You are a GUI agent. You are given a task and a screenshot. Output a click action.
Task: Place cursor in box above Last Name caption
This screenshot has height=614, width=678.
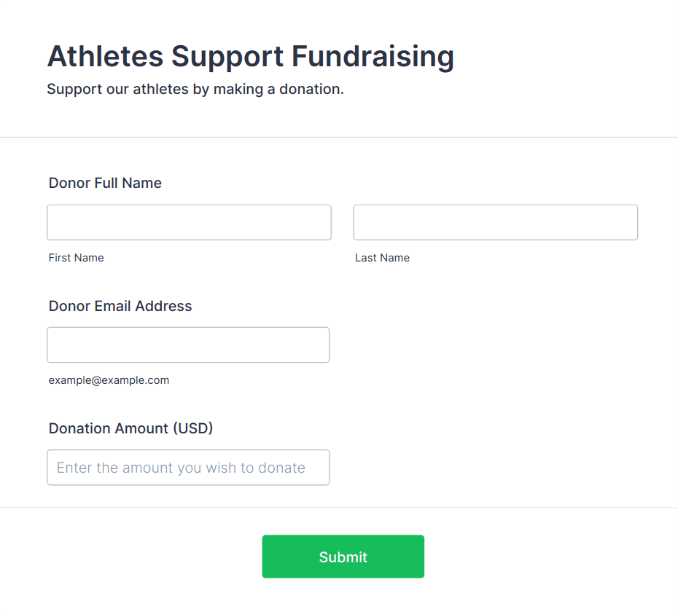(495, 222)
